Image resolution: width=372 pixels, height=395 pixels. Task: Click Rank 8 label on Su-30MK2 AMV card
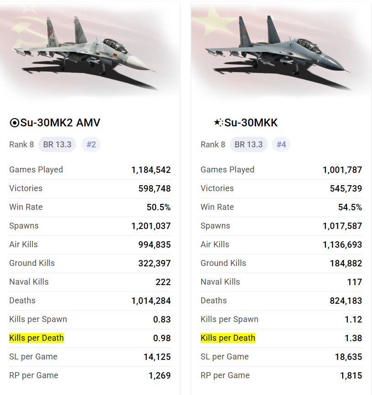point(21,145)
